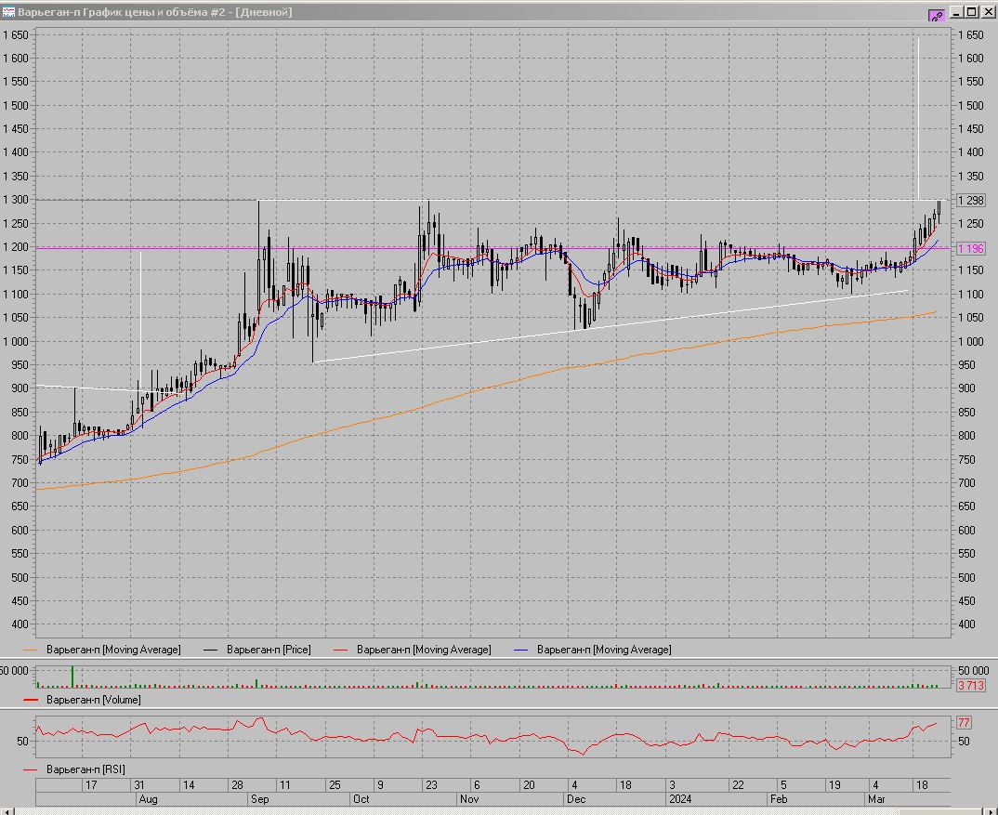Image resolution: width=998 pixels, height=815 pixels.
Task: Click the volume value label 3 713
Action: pyautogui.click(x=971, y=685)
